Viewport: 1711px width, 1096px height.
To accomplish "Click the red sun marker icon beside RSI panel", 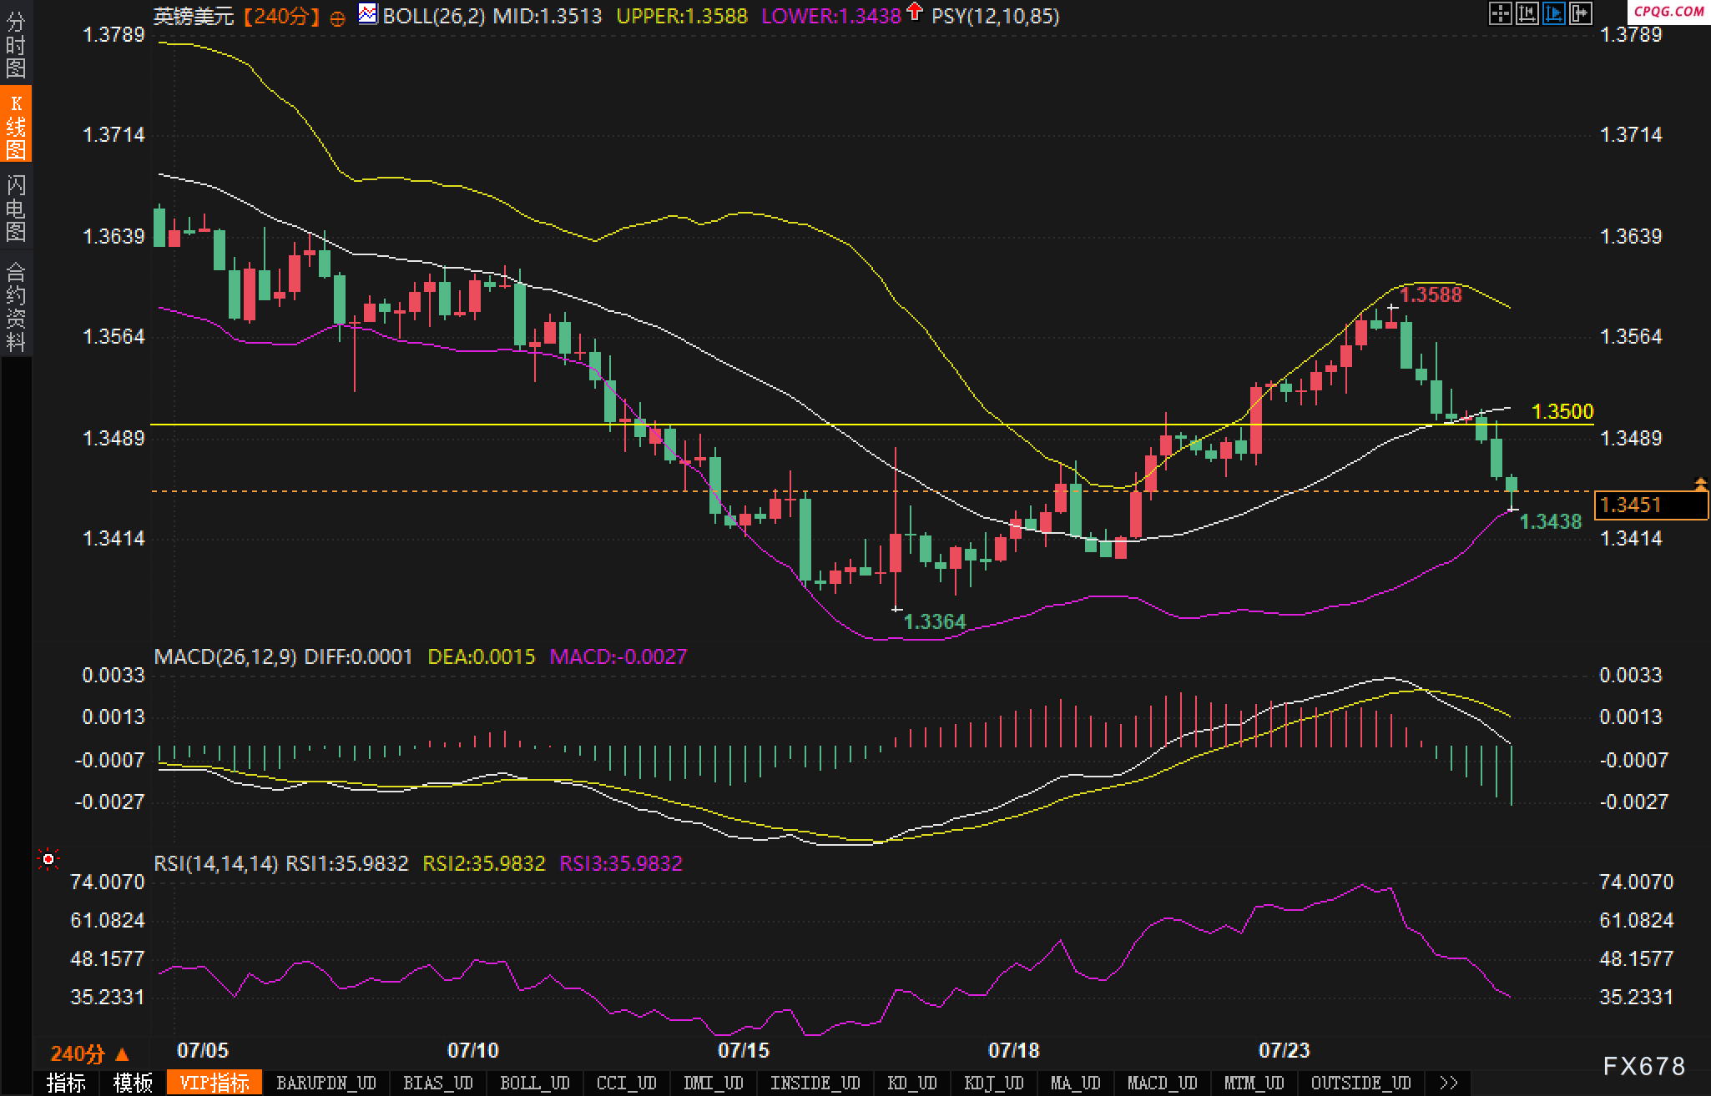I will (x=48, y=859).
